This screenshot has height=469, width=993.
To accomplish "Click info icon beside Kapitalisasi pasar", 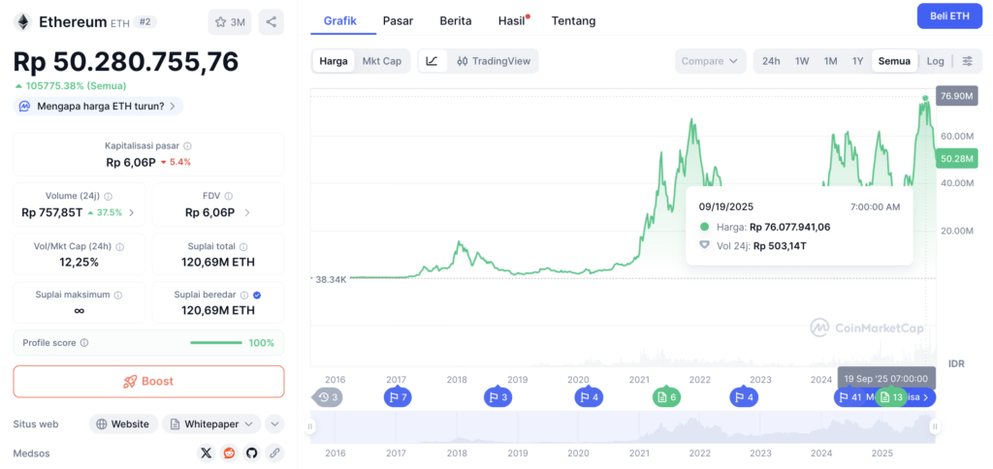I will pyautogui.click(x=187, y=145).
